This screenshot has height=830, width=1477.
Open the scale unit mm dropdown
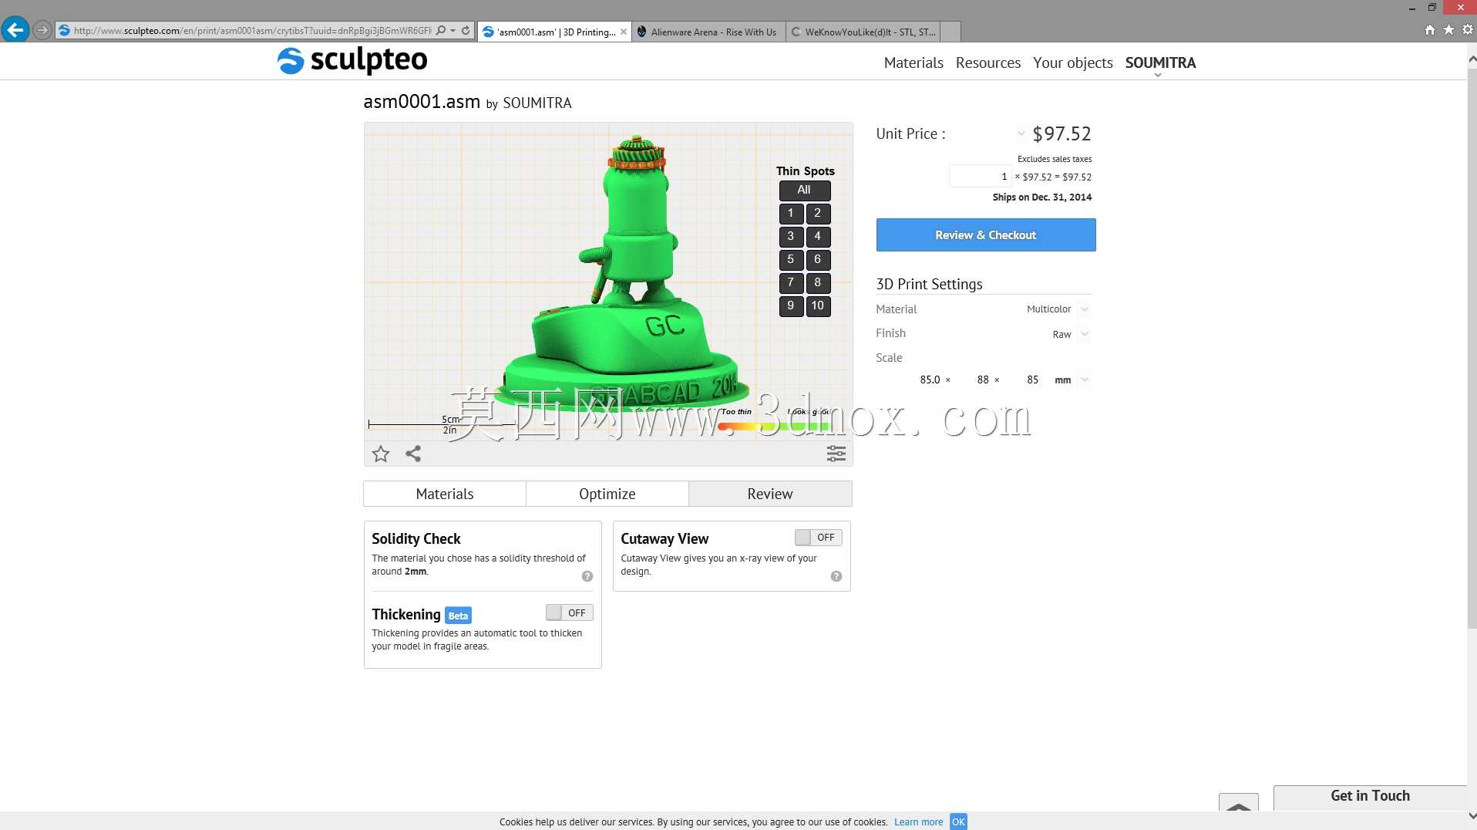click(1085, 380)
